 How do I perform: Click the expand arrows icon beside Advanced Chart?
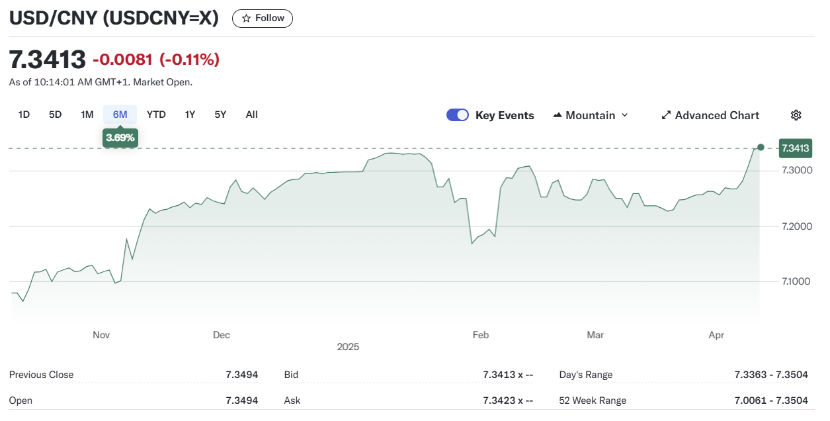pyautogui.click(x=666, y=115)
